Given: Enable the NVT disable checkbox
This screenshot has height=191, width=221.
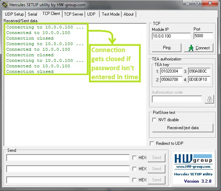Looking at the screenshot, I should 154,120.
